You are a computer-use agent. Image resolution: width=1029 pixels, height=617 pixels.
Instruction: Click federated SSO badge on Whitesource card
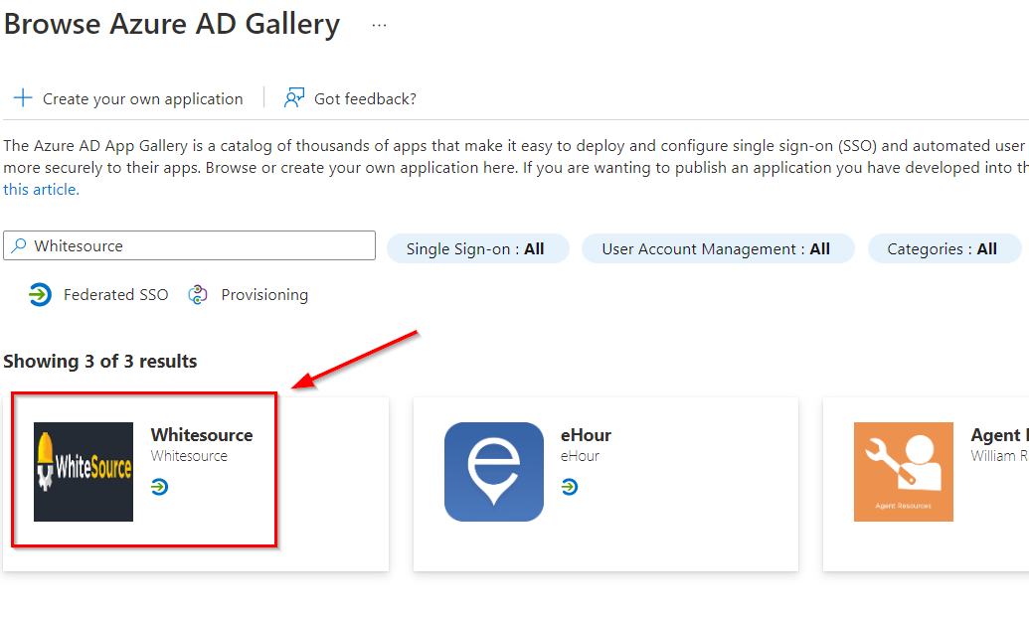160,487
